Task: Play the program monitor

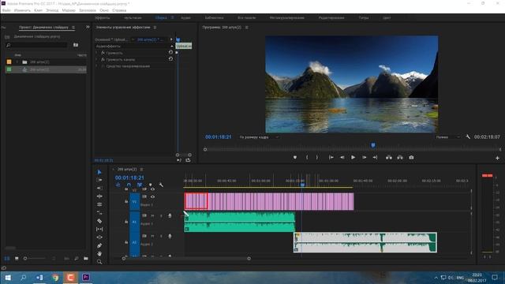Action: coord(353,158)
